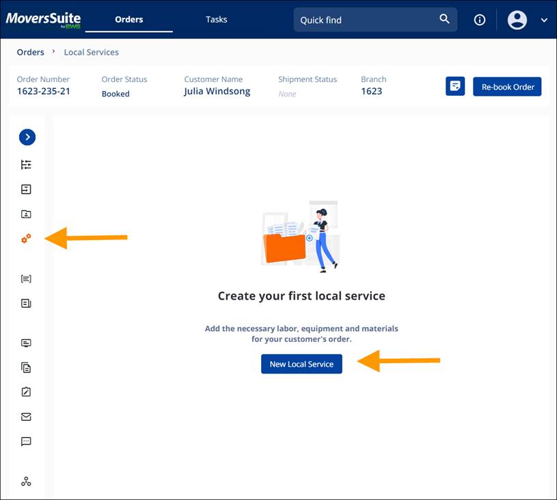Click the folder icon in the left sidebar
This screenshot has height=500, width=557.
[26, 214]
